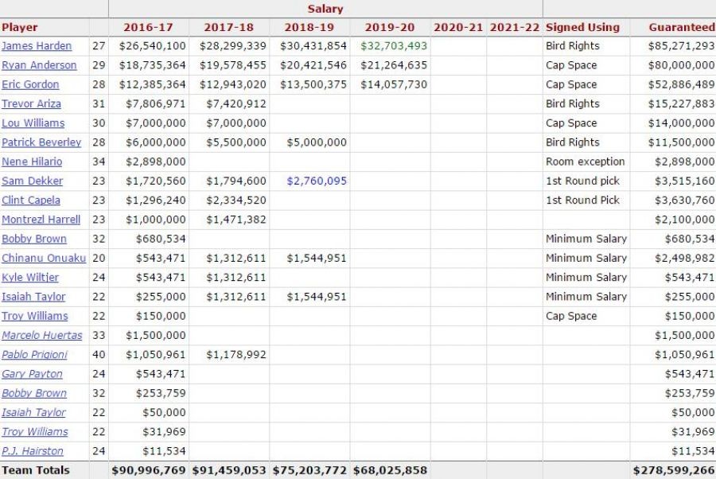Click the 2017-18 column header
Viewport: 716px width, 479px height.
pyautogui.click(x=229, y=27)
